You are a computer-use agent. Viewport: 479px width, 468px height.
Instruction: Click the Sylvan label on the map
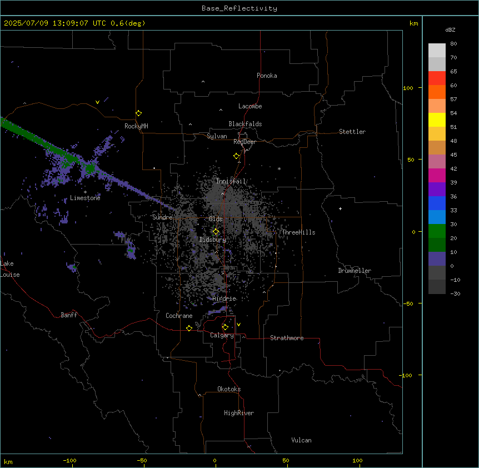(217, 136)
